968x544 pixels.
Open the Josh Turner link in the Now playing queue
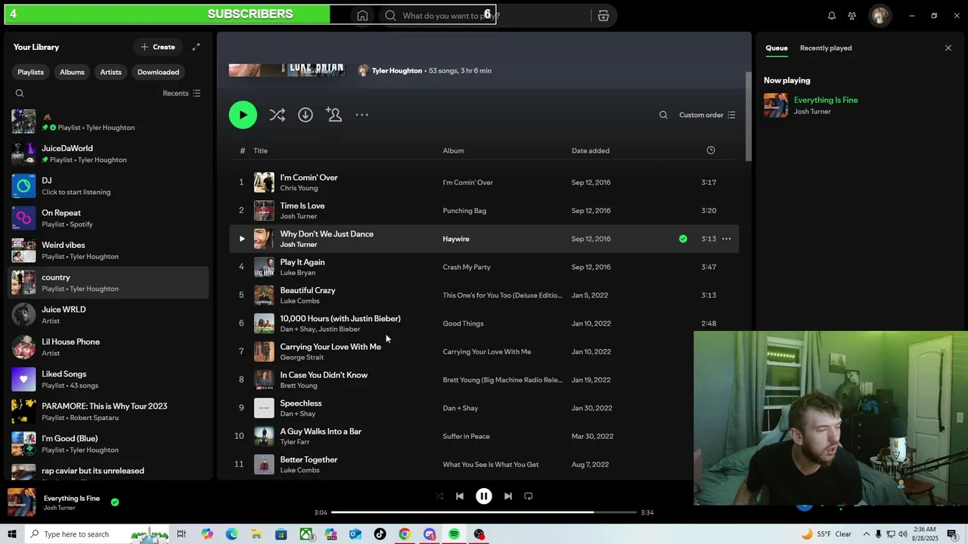(812, 112)
